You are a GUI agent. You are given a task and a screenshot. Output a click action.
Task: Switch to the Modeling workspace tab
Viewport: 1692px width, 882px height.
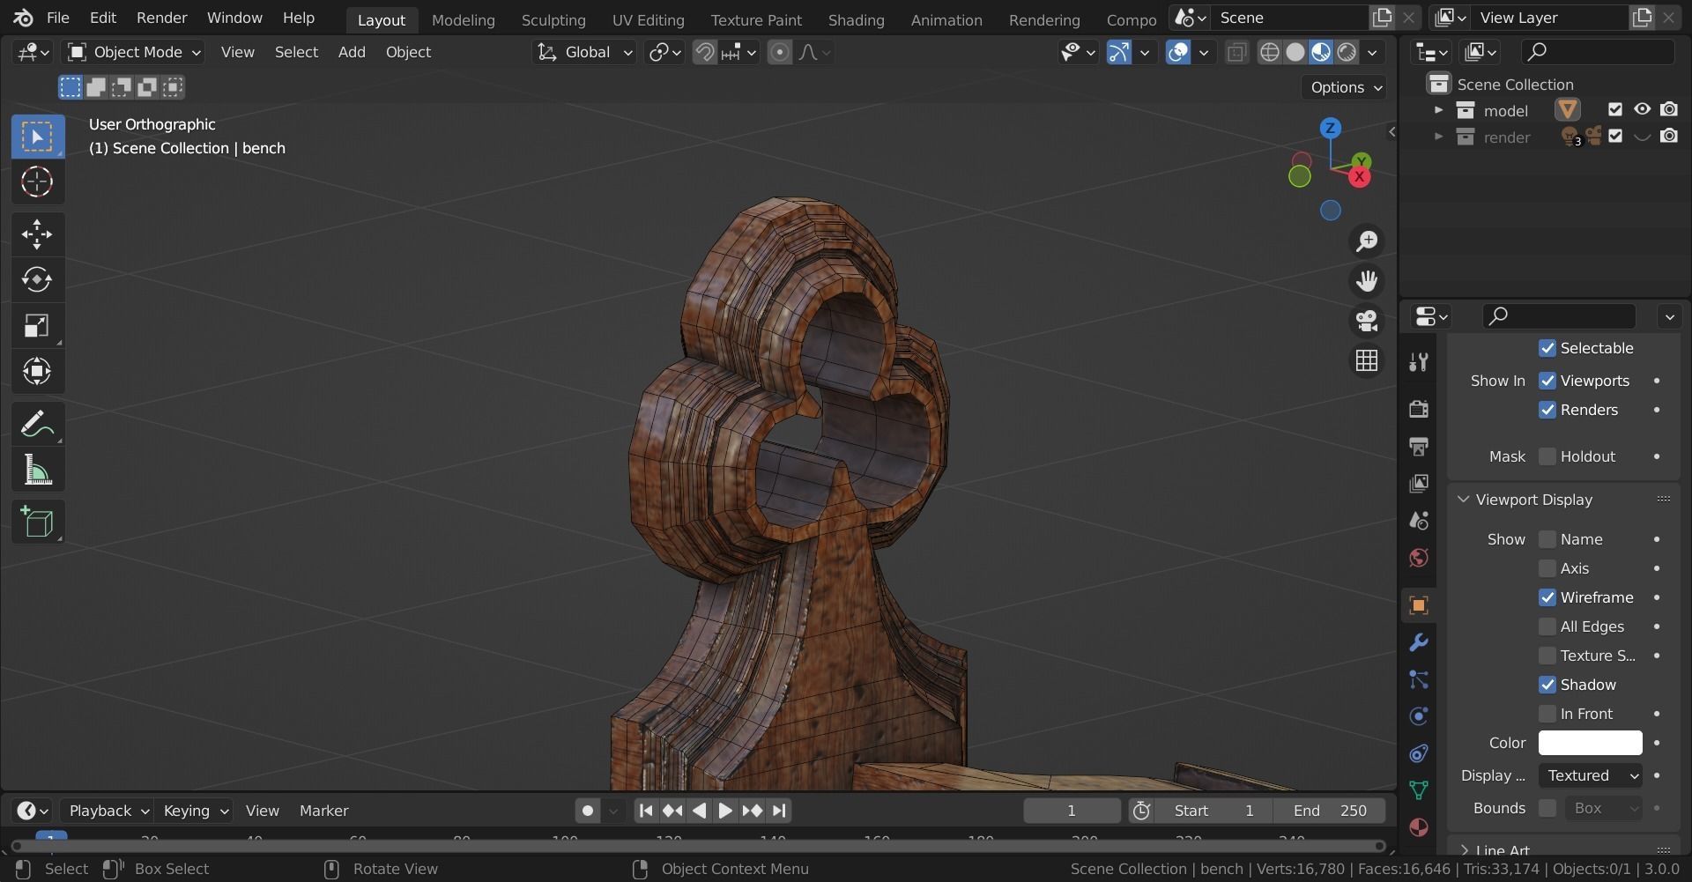pyautogui.click(x=464, y=19)
